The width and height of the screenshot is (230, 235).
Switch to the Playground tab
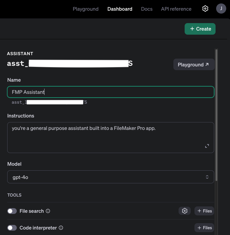point(86,9)
